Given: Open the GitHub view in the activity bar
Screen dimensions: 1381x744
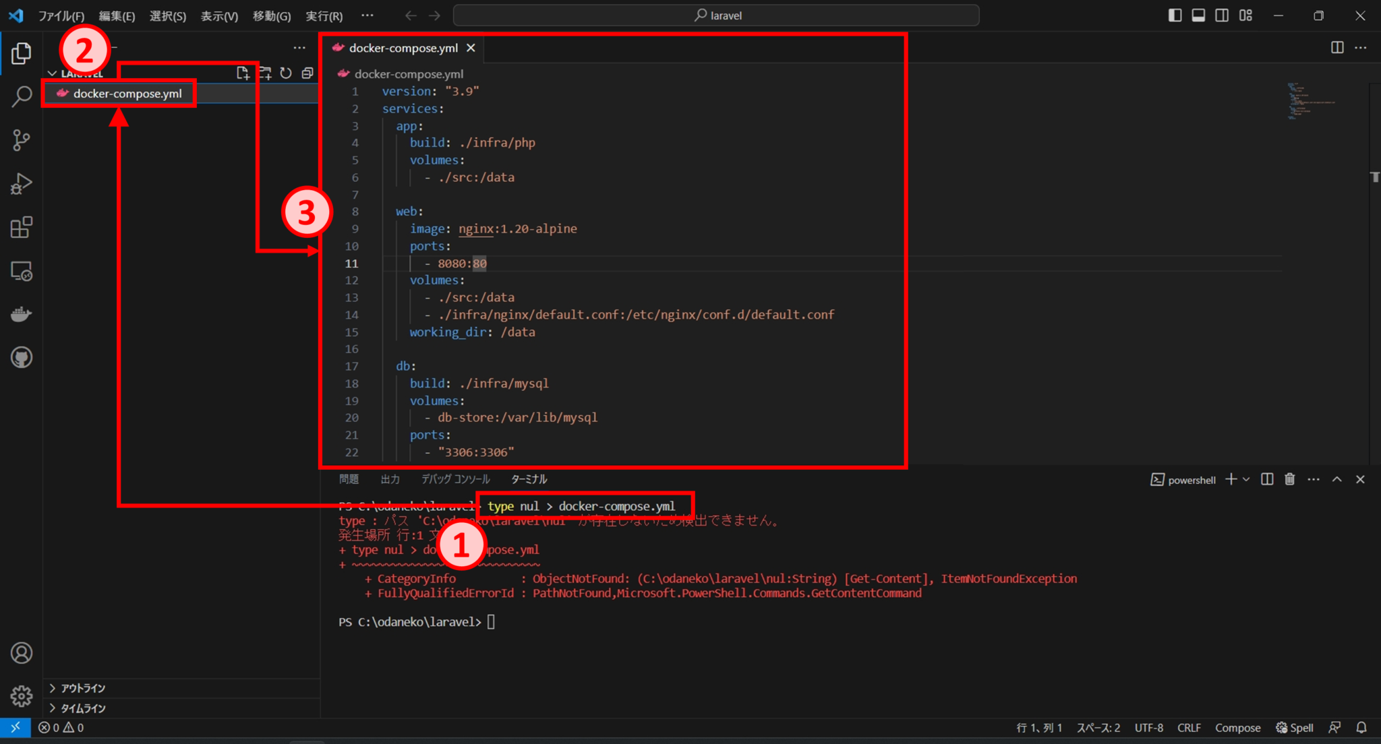Looking at the screenshot, I should pos(21,357).
